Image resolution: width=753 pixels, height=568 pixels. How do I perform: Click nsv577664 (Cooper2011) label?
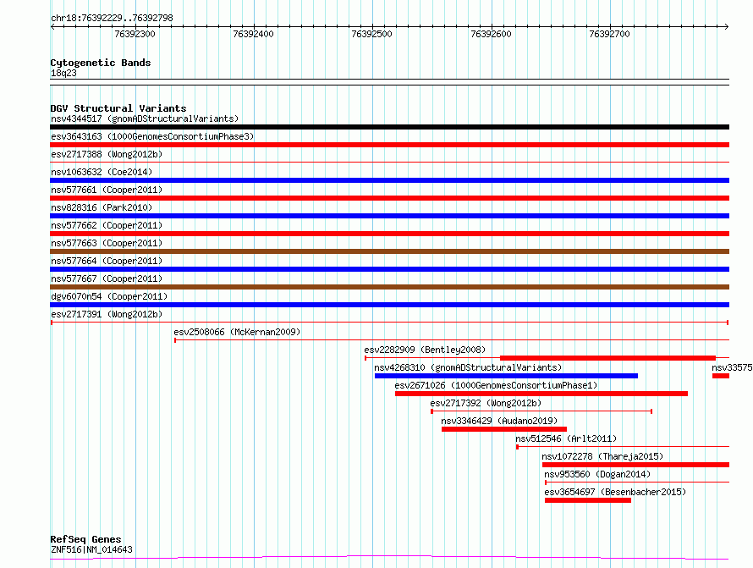tap(107, 261)
